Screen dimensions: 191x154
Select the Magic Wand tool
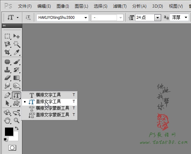point(16,44)
